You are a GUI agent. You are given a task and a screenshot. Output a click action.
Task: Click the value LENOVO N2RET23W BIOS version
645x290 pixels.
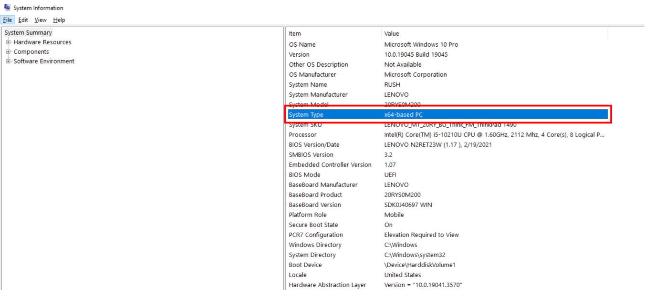click(x=438, y=145)
